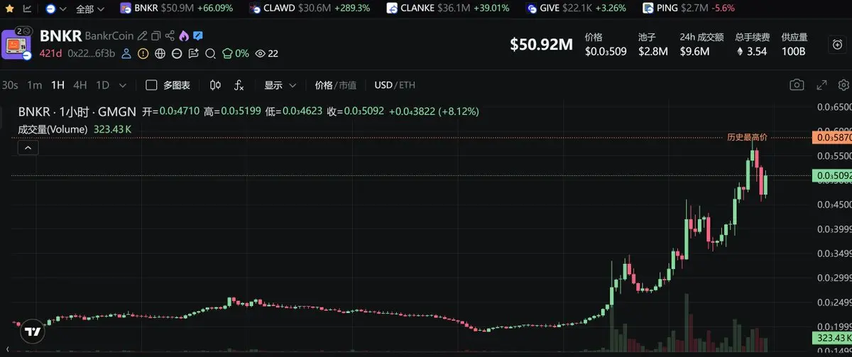This screenshot has height=357, width=852.
Task: Select the 1D timeframe
Action: pos(103,85)
